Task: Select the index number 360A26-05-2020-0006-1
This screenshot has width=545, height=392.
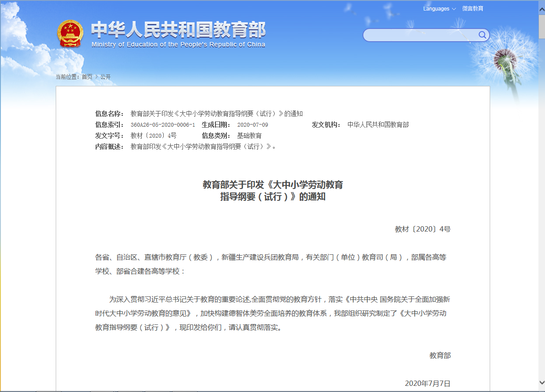Action: [x=163, y=125]
